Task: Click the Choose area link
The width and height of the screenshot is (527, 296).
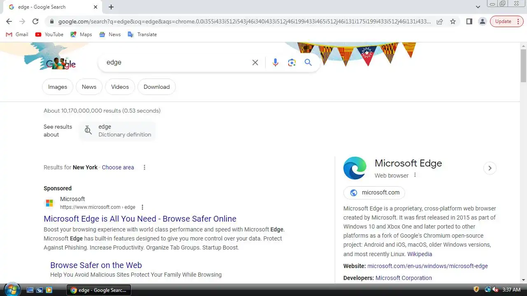Action: pos(118,167)
